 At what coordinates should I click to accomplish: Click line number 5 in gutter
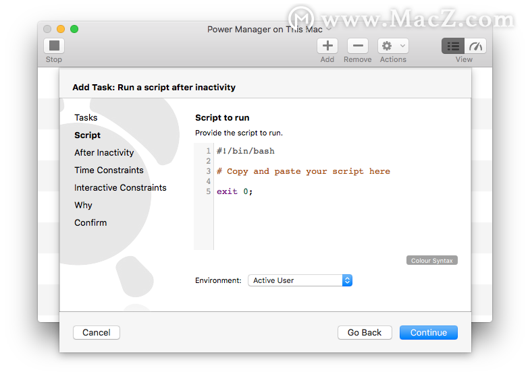tap(209, 191)
